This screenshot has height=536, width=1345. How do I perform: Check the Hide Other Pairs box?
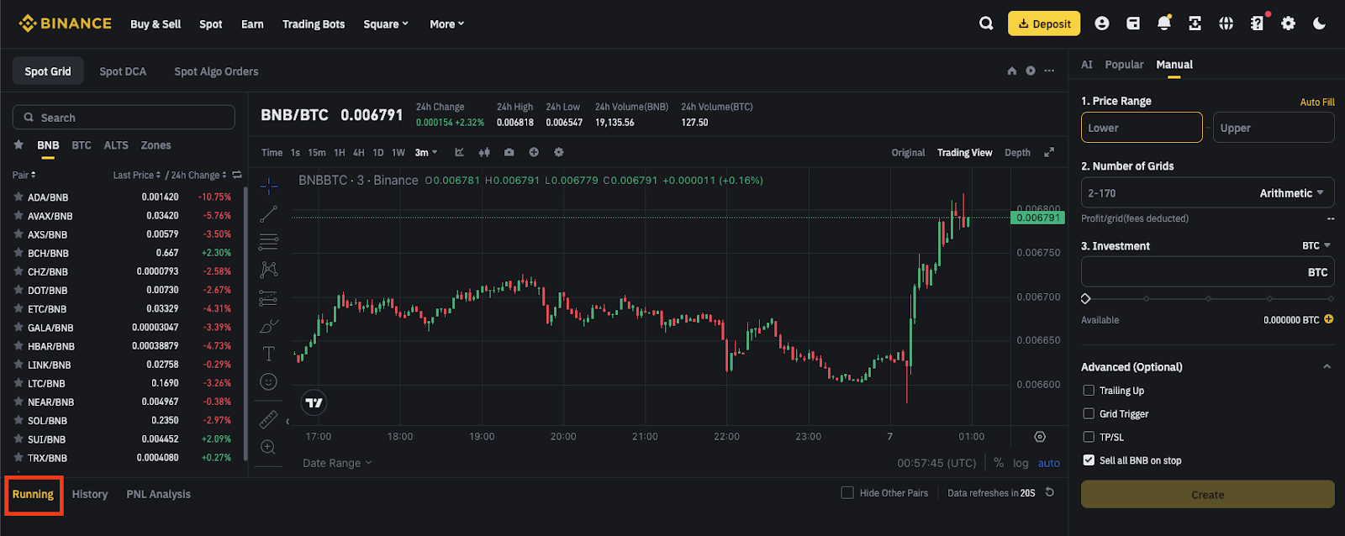[x=847, y=493]
